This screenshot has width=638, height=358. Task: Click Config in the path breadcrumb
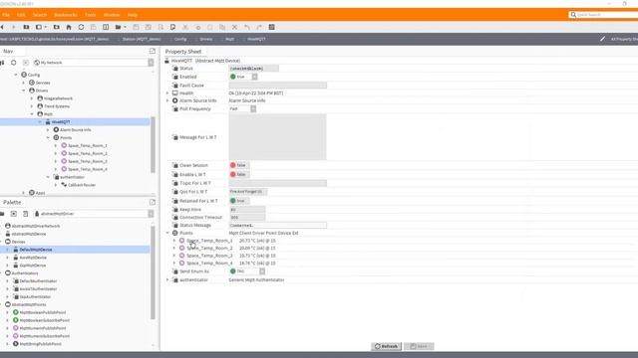tap(180, 39)
